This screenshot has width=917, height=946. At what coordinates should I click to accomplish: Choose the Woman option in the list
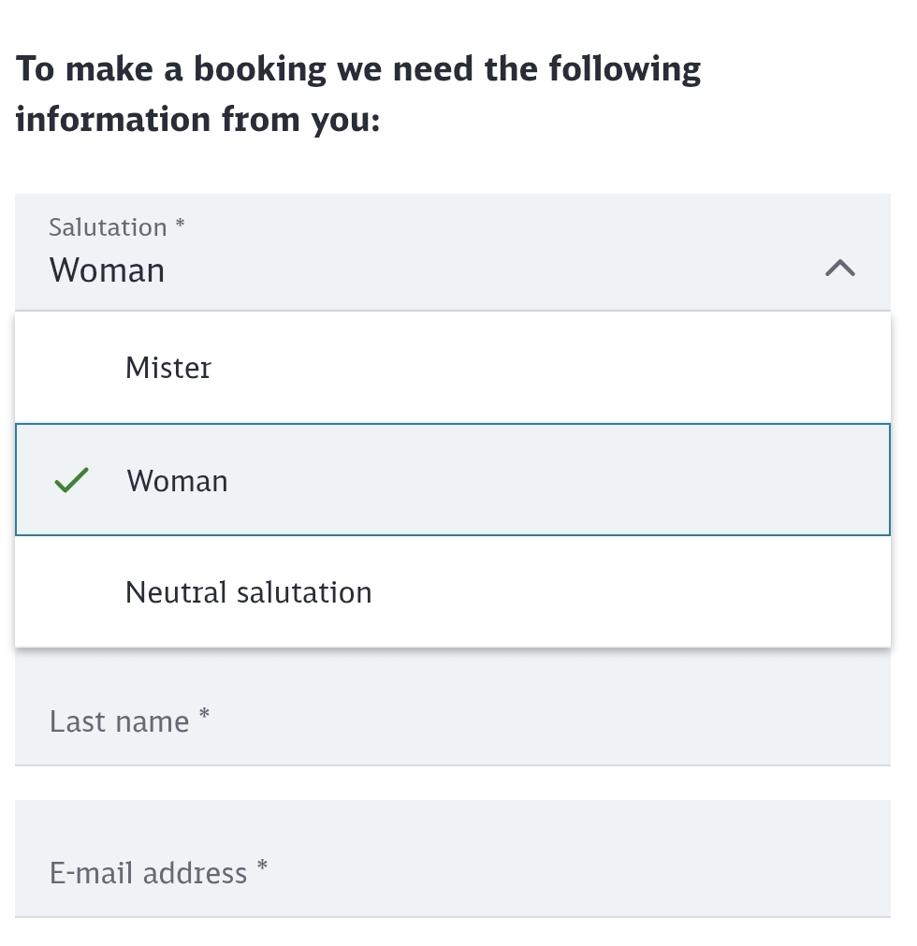click(x=452, y=481)
